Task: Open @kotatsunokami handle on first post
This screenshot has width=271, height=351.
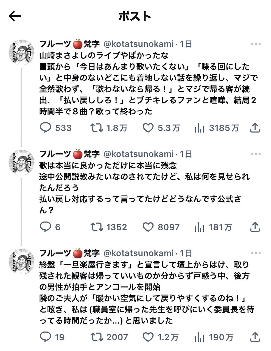Action: point(138,44)
